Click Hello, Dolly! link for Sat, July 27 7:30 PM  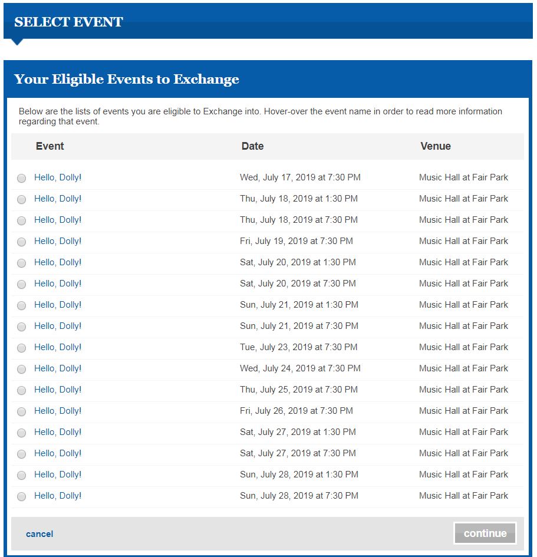[58, 453]
